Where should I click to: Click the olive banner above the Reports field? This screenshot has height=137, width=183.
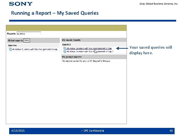click(x=66, y=28)
